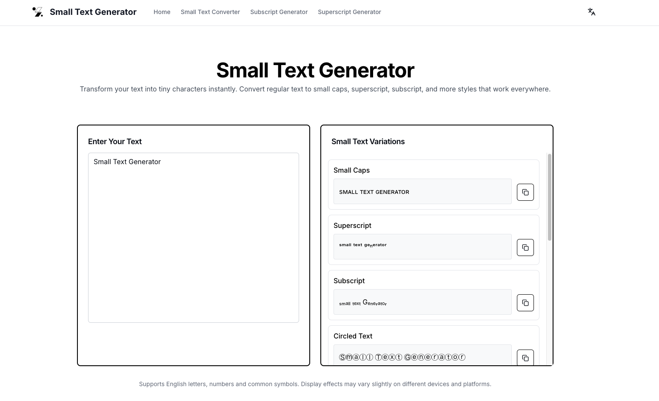Click the Superscript result text box
The image size is (659, 401).
[422, 247]
